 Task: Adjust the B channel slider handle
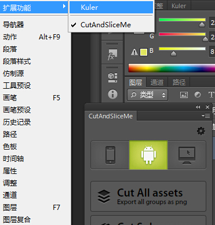point(173,53)
